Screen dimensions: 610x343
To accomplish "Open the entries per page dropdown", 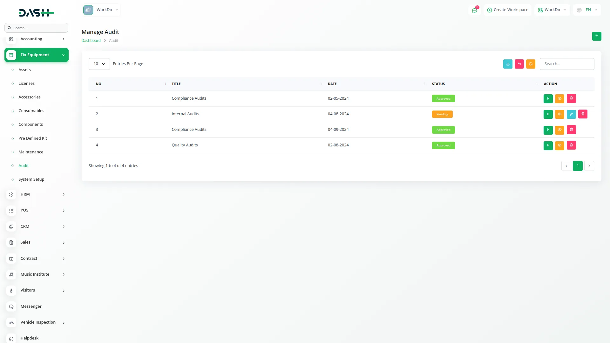I will click(x=99, y=64).
